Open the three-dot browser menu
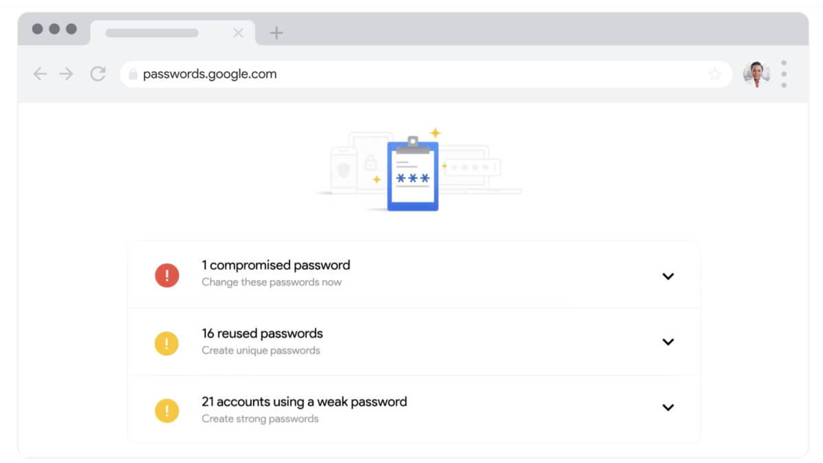The image size is (823, 463). pos(784,74)
